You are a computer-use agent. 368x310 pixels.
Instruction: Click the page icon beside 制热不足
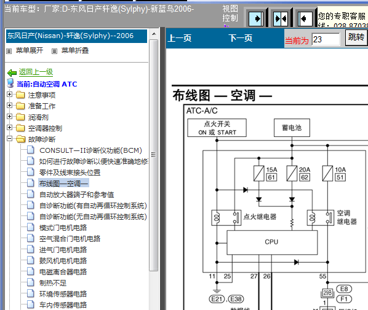click(31, 282)
